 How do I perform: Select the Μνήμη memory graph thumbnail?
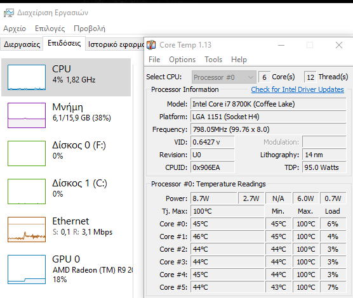(x=27, y=115)
